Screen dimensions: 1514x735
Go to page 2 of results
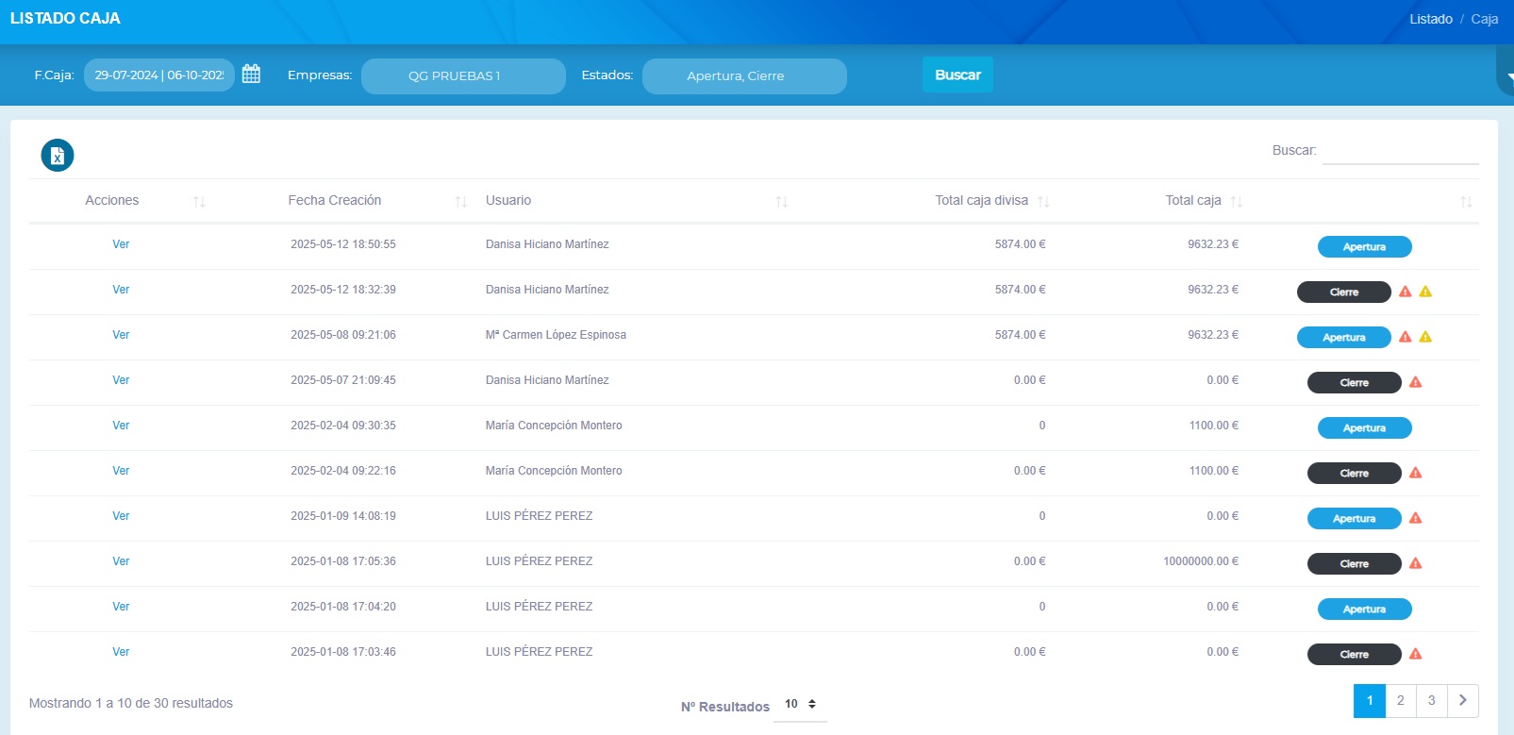1400,700
